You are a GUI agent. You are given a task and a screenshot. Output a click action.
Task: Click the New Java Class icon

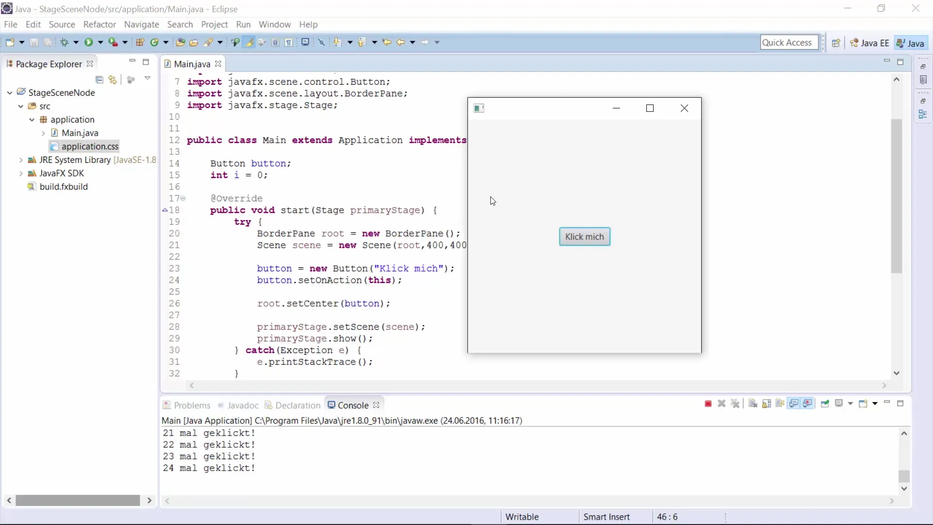[155, 42]
